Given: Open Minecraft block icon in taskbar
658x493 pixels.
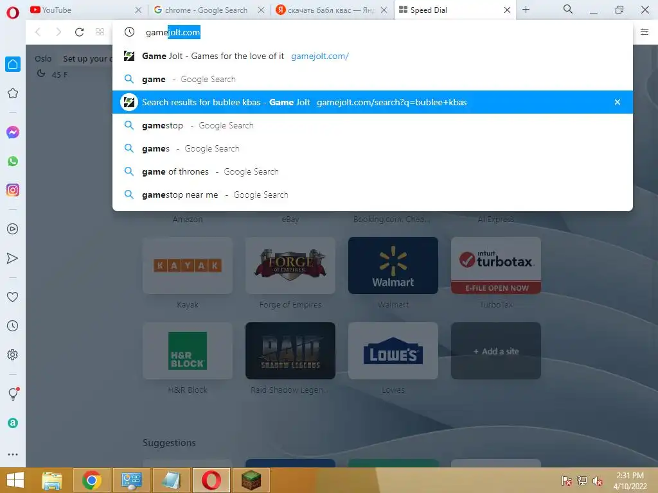Looking at the screenshot, I should tap(251, 480).
